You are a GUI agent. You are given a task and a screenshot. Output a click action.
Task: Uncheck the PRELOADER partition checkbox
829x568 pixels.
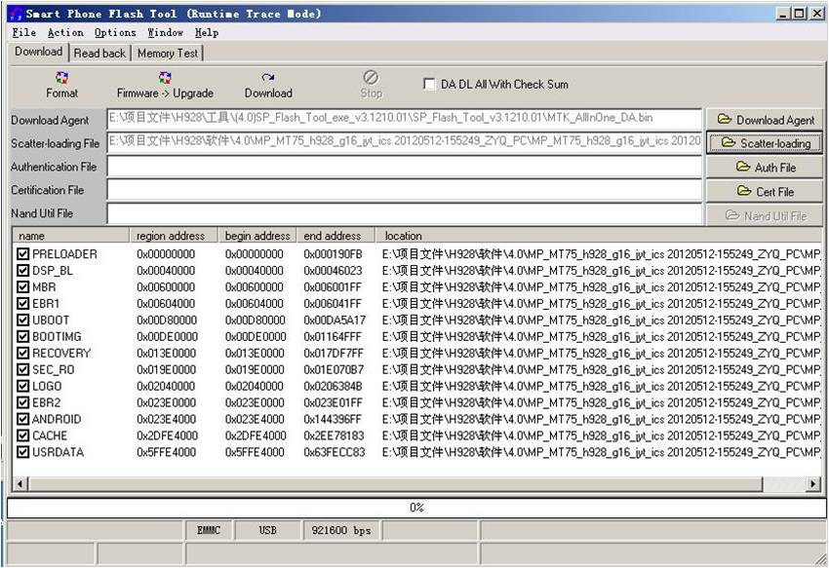[x=22, y=254]
